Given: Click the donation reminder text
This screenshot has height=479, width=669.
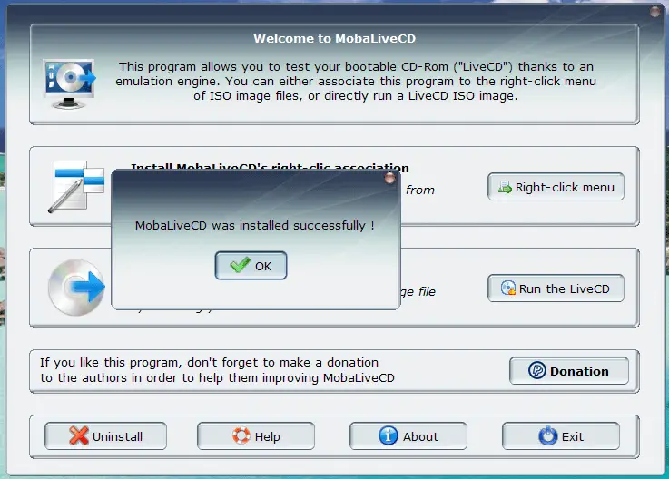Looking at the screenshot, I should tap(217, 370).
